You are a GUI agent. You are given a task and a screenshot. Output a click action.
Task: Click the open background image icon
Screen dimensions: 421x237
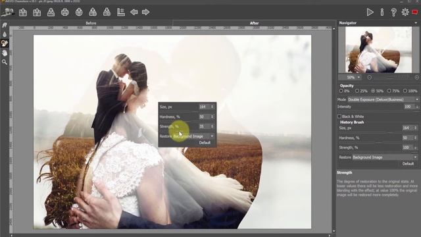(x=23, y=12)
